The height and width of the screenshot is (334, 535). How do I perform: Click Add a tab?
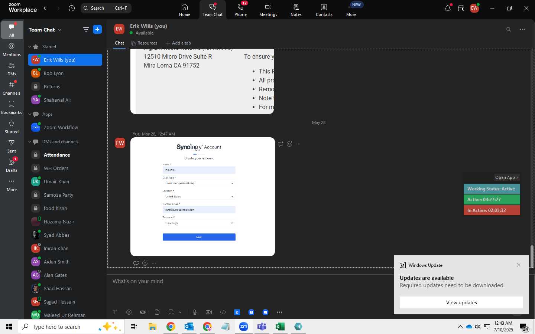(178, 43)
